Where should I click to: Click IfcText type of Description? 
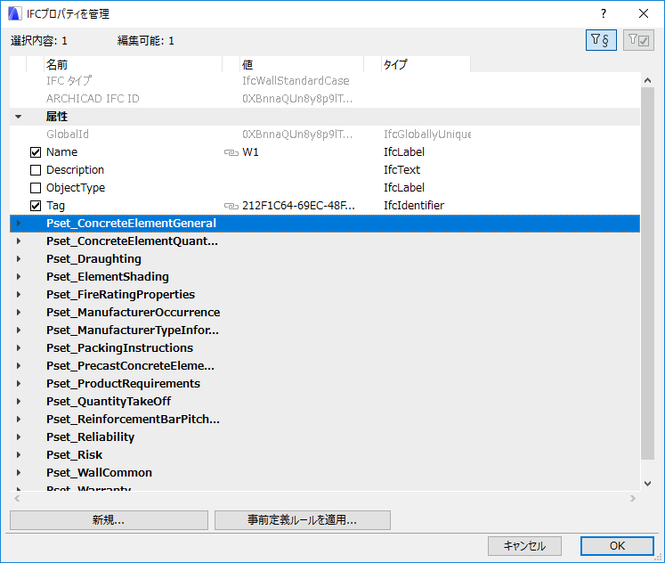(401, 170)
